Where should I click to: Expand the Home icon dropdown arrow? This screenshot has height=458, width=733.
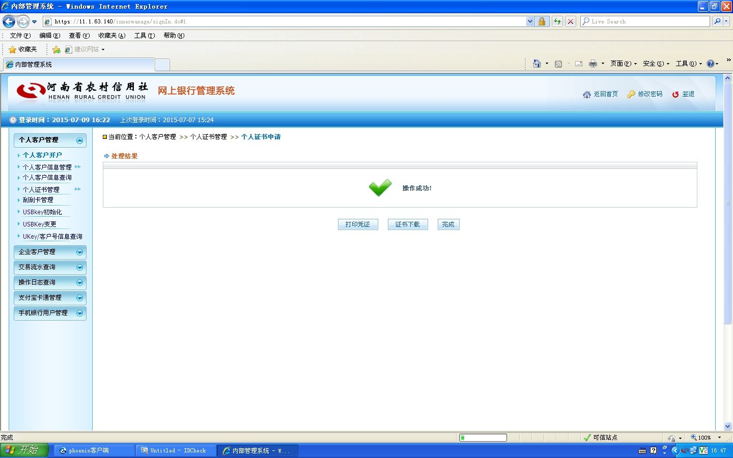[x=547, y=64]
